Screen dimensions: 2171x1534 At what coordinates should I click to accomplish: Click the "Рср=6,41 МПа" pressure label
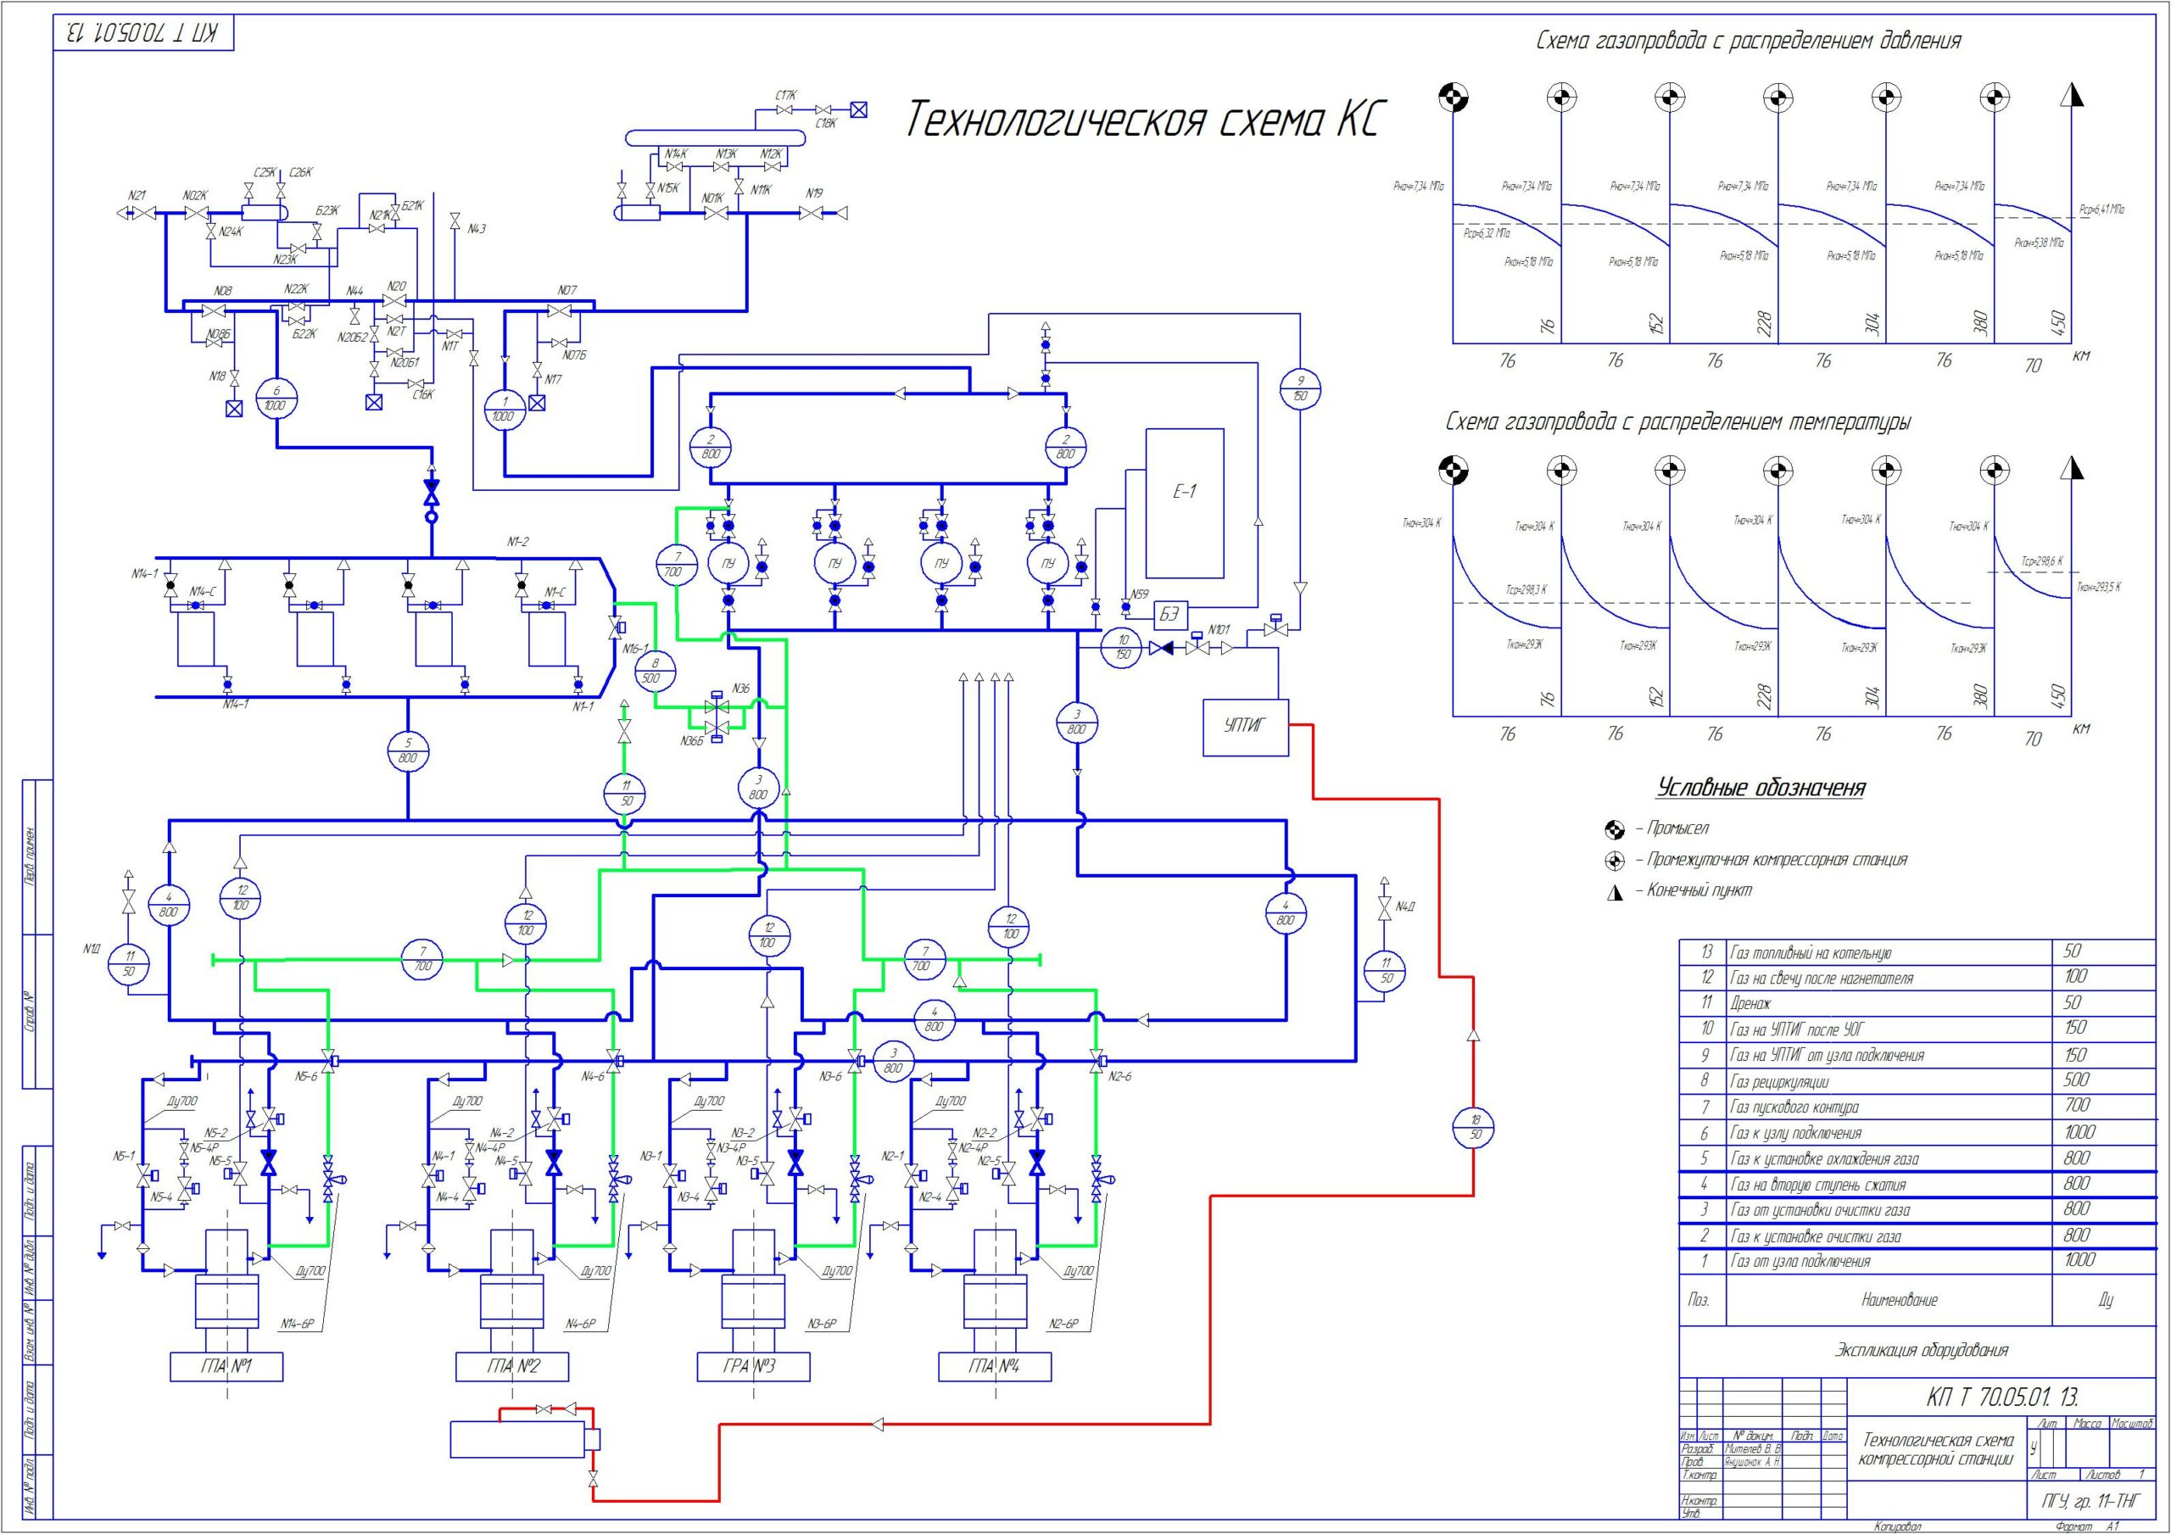click(x=2101, y=210)
